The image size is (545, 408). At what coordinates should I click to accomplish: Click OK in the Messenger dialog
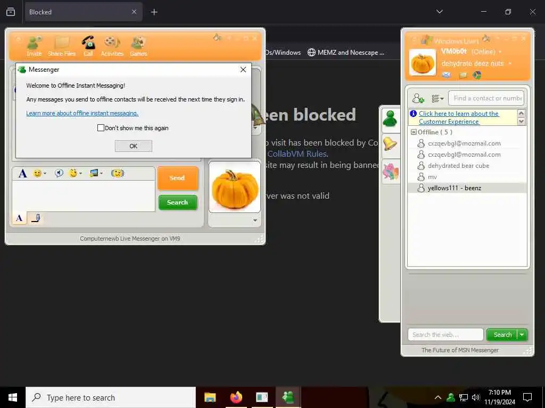pyautogui.click(x=134, y=146)
